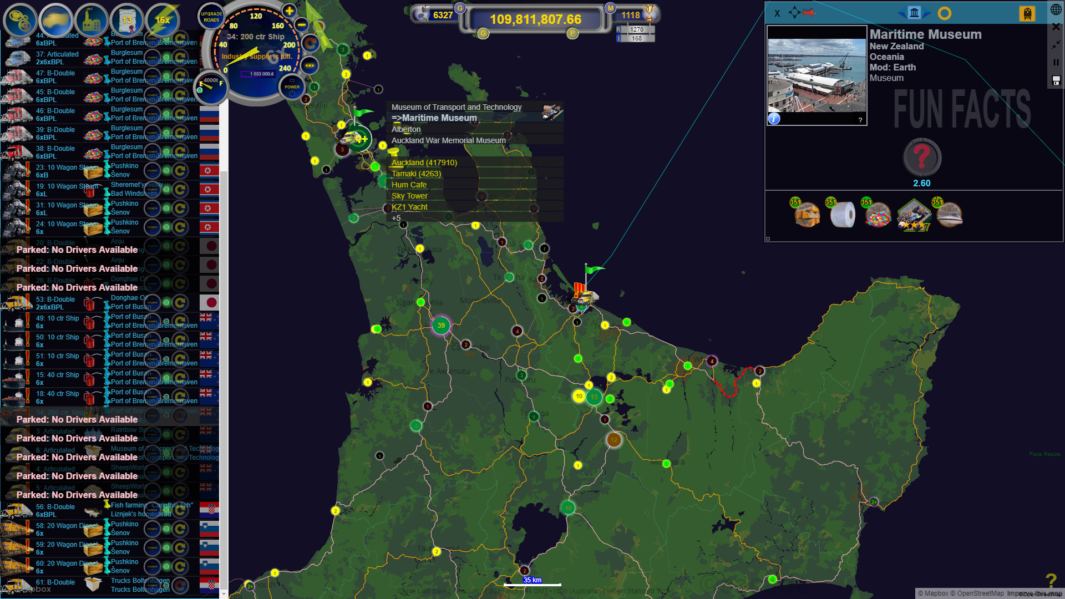Click the yellow train icon in the panel
Image resolution: width=1065 pixels, height=599 pixels.
[1028, 13]
